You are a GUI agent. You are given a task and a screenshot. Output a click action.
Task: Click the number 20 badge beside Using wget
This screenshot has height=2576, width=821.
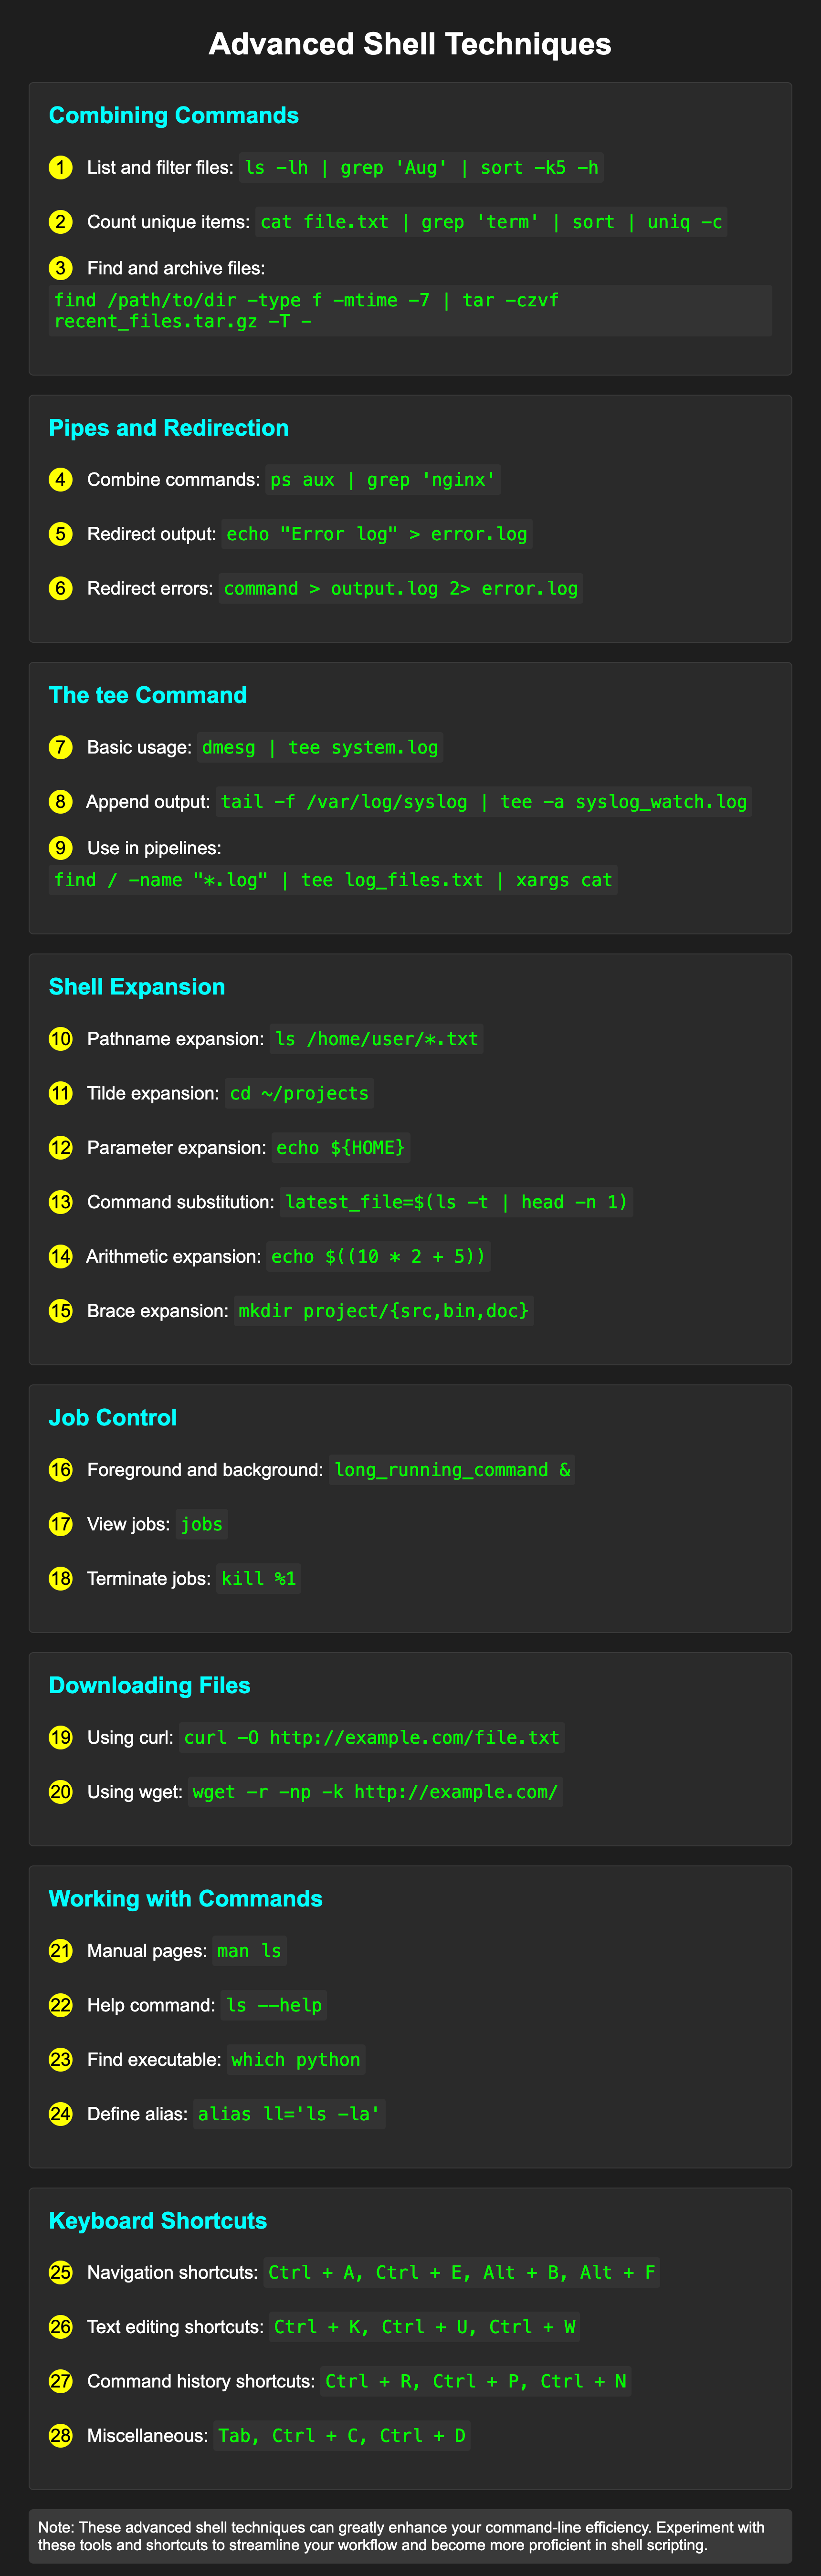(x=61, y=1792)
